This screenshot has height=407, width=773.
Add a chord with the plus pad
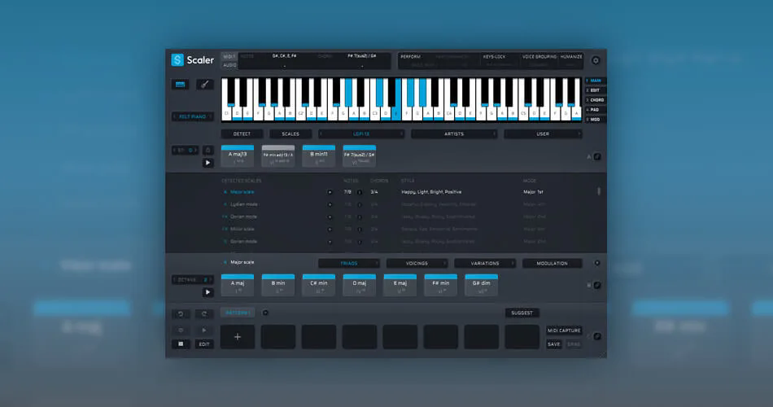tap(237, 336)
